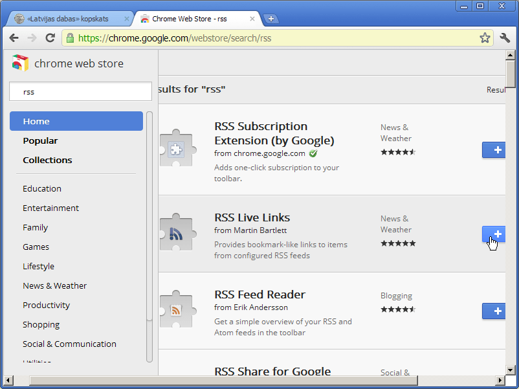
Task: Click the sidebar category list scrollbar
Action: click(x=149, y=237)
